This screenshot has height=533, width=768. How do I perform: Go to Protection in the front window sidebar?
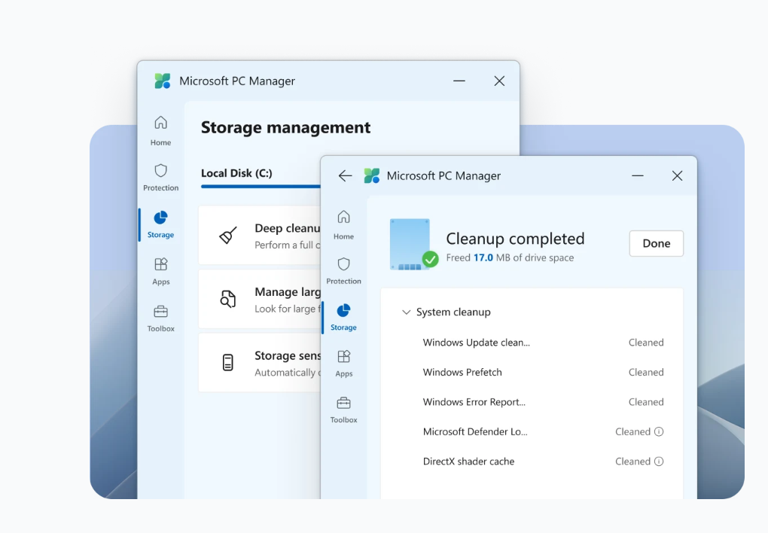pyautogui.click(x=343, y=270)
